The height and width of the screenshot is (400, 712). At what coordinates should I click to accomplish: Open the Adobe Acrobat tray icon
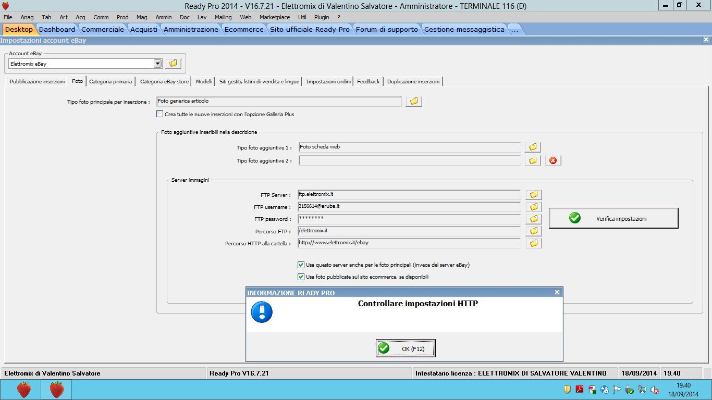coord(580,389)
